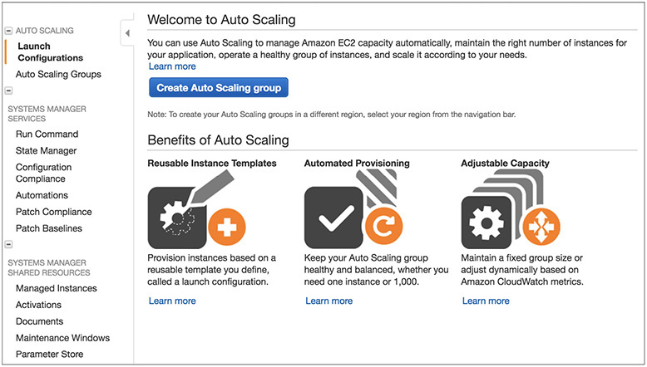Follow Learn more under Reusable Instance Templates
Viewport: 647px width, 367px height.
click(172, 301)
